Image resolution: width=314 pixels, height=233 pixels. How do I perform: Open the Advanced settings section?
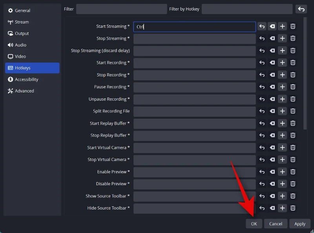32,91
